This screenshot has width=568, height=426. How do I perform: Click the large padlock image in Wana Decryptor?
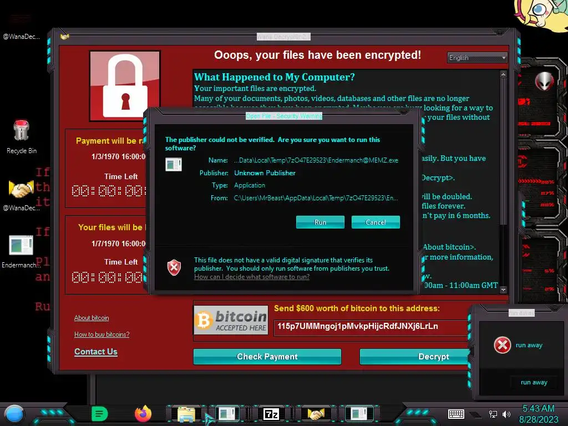(125, 86)
